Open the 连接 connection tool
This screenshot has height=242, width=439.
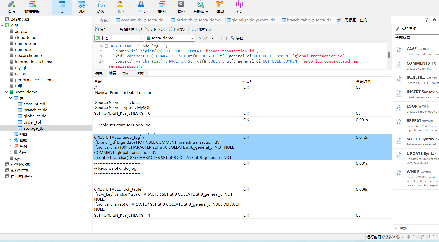[11, 7]
